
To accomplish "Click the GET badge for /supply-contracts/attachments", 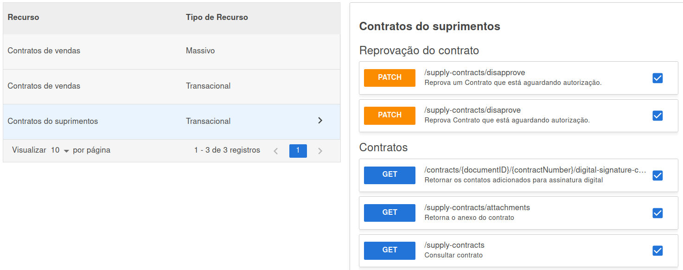I will tap(389, 212).
